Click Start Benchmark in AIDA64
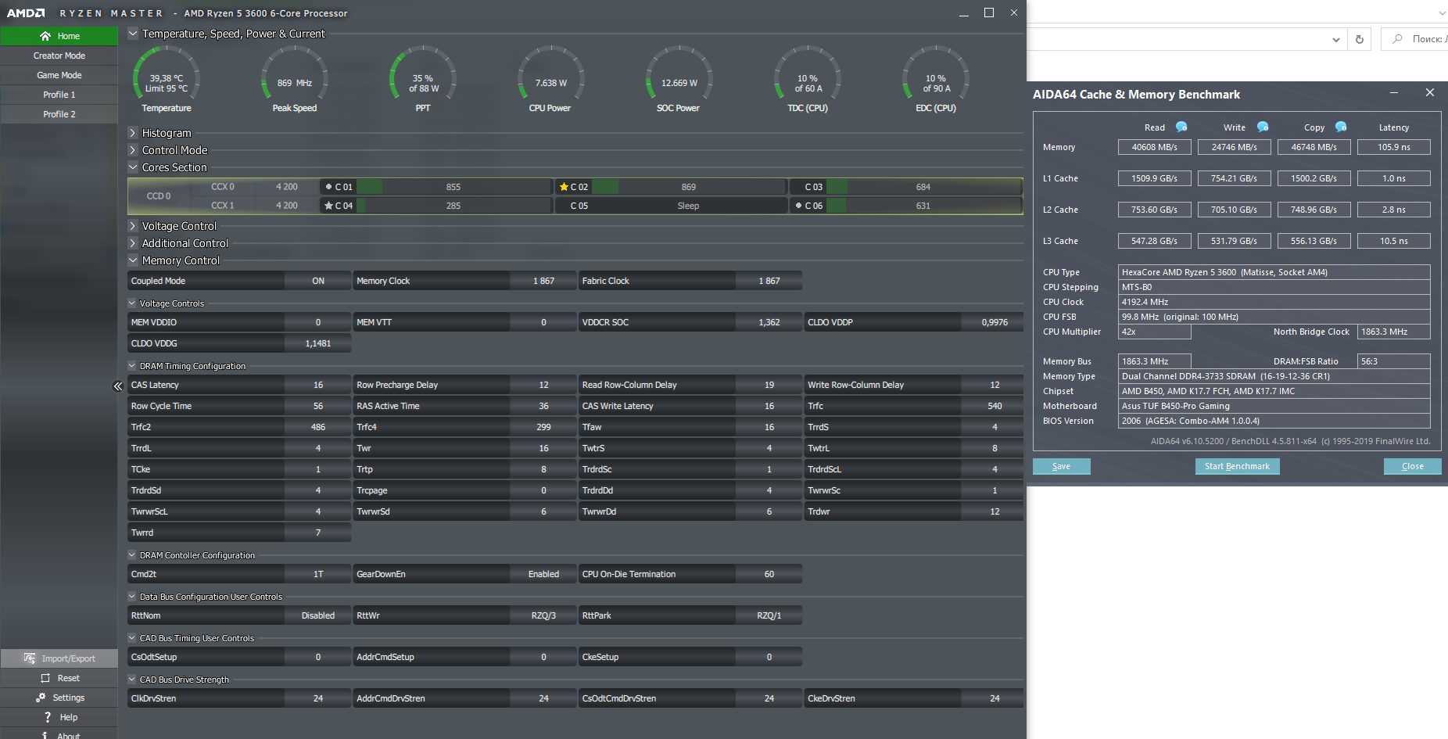This screenshot has height=739, width=1448. click(1237, 466)
